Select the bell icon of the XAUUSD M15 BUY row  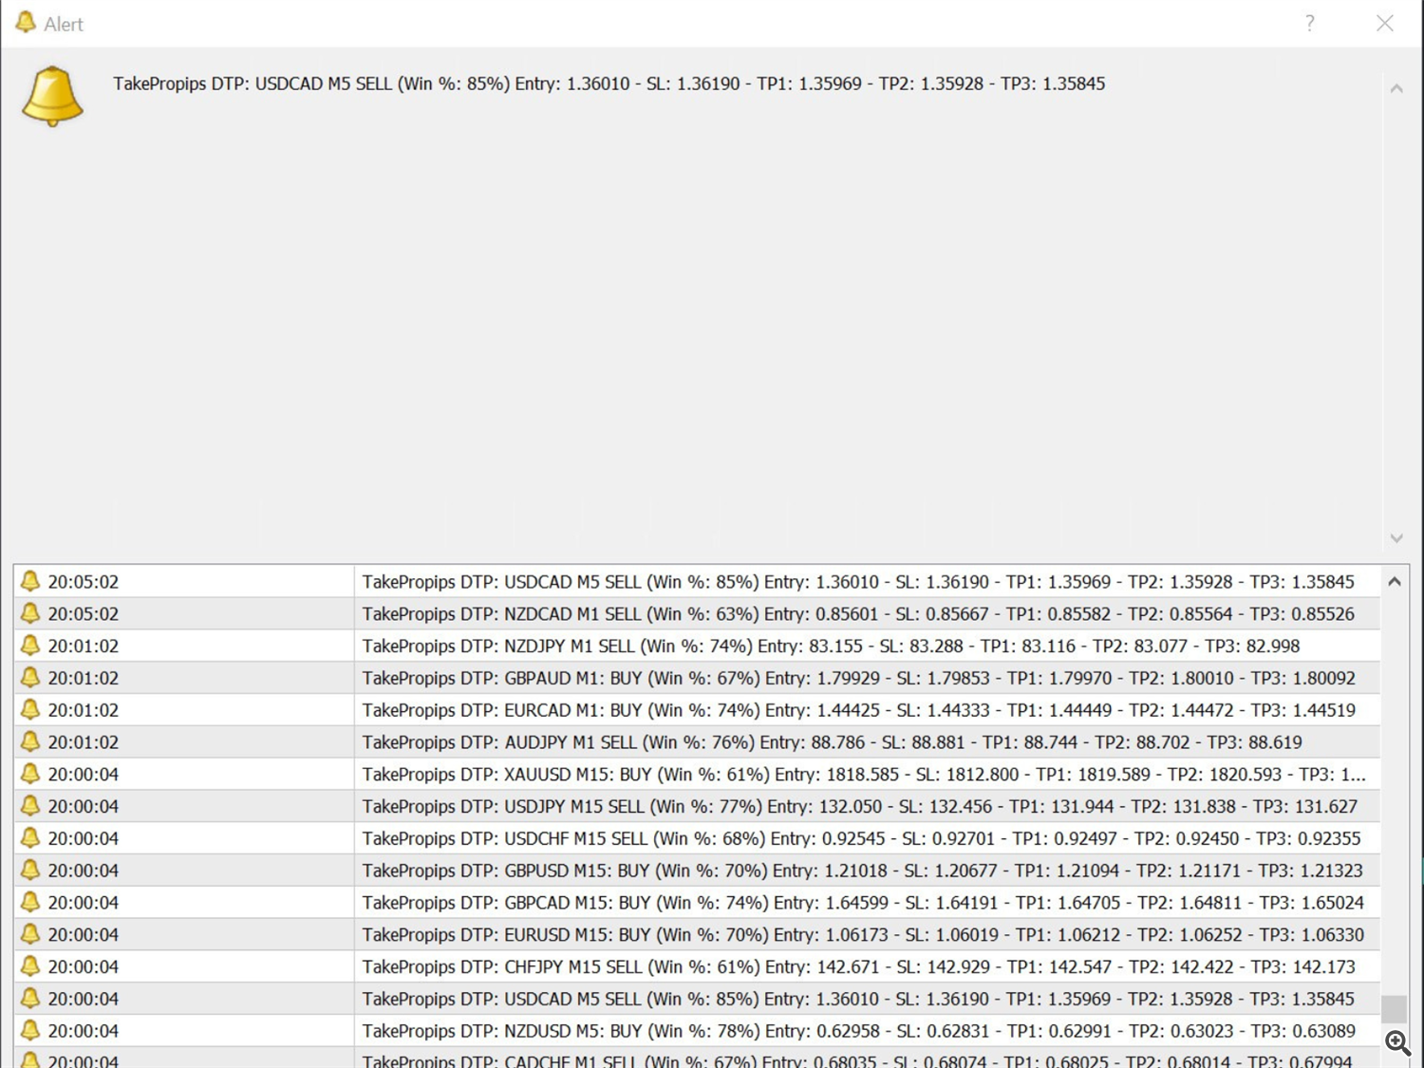click(x=30, y=774)
